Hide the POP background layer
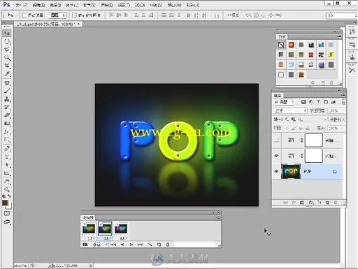358x269 pixels. pos(276,171)
